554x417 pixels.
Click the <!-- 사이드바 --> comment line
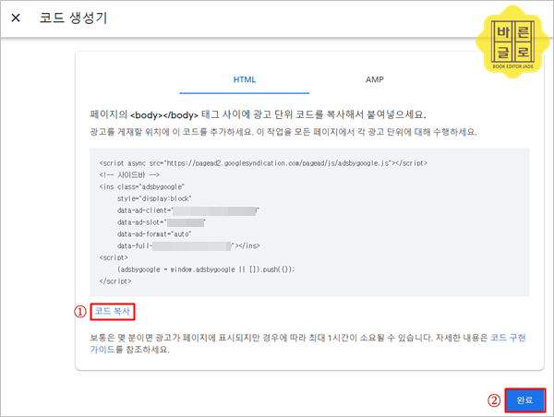pyautogui.click(x=129, y=174)
